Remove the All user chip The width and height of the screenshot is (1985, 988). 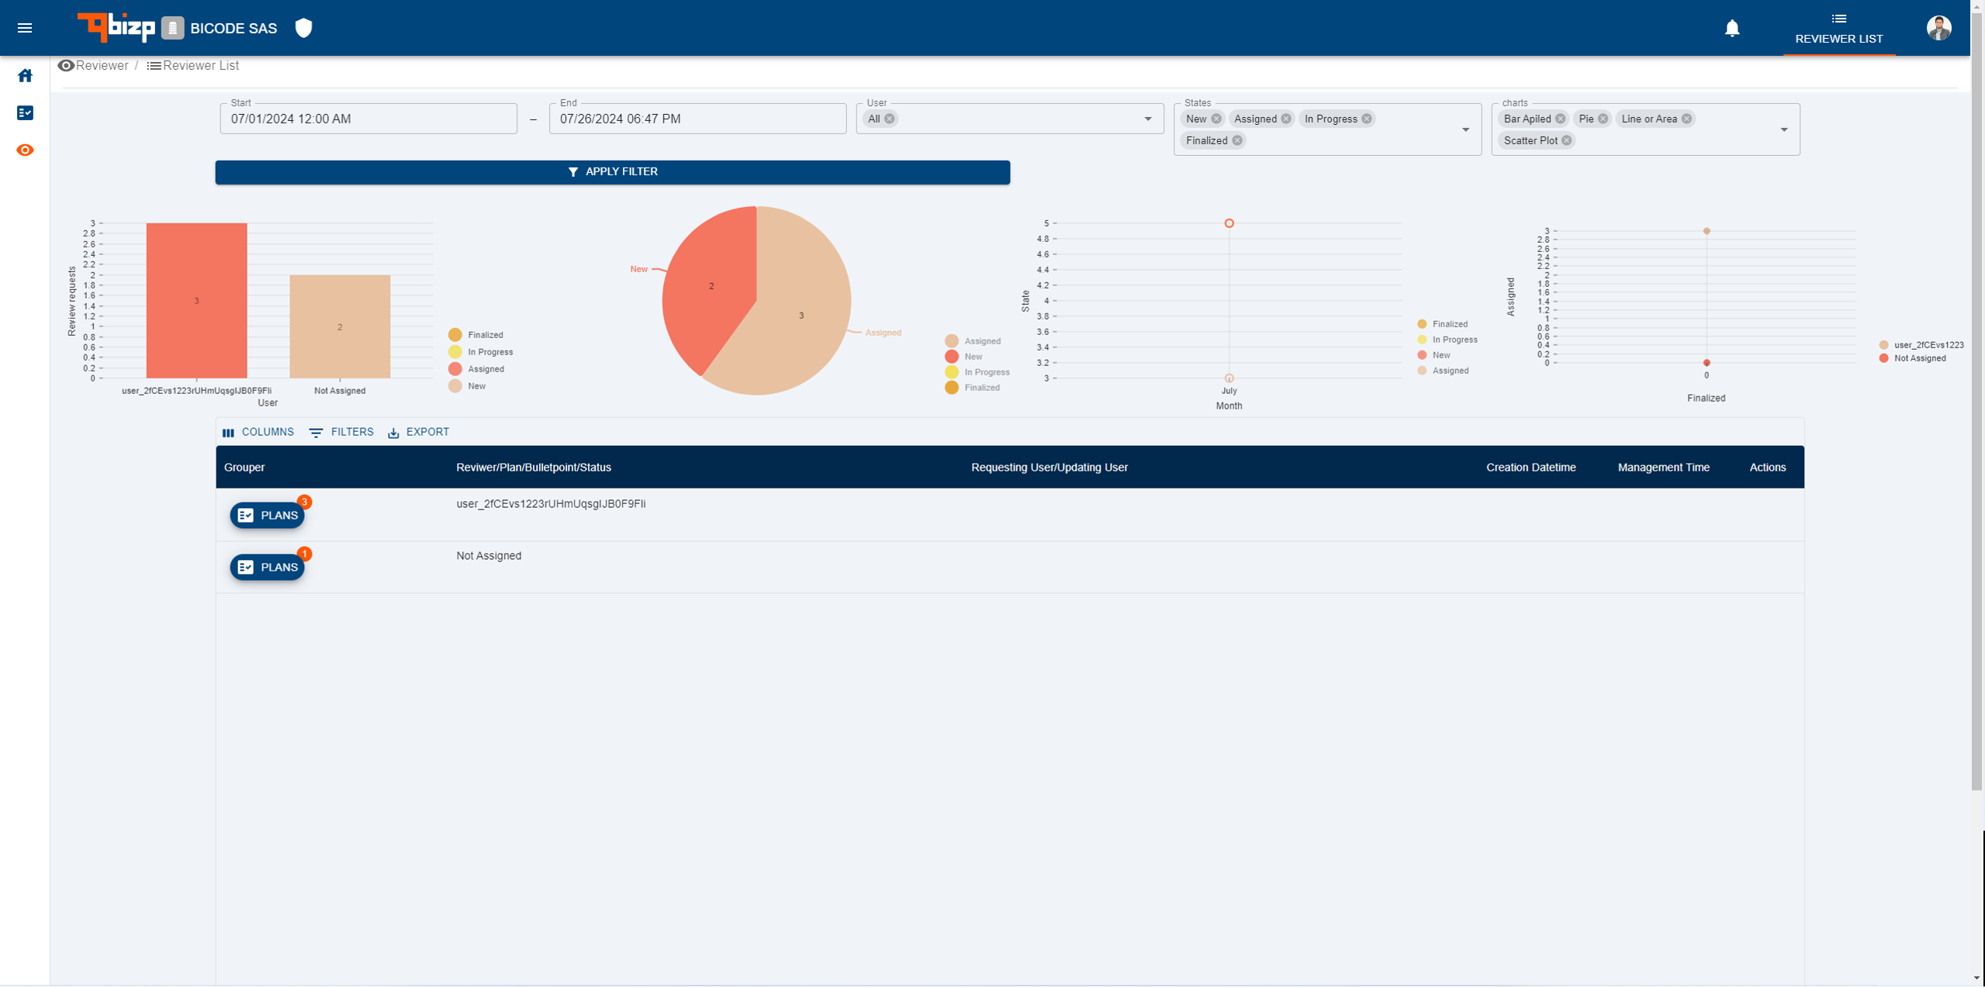[x=889, y=119]
